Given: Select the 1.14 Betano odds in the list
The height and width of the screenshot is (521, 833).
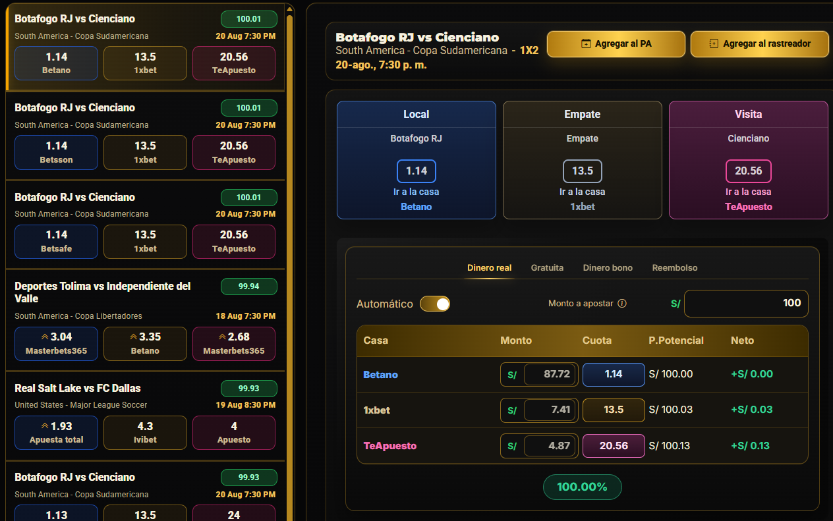Looking at the screenshot, I should tap(56, 63).
